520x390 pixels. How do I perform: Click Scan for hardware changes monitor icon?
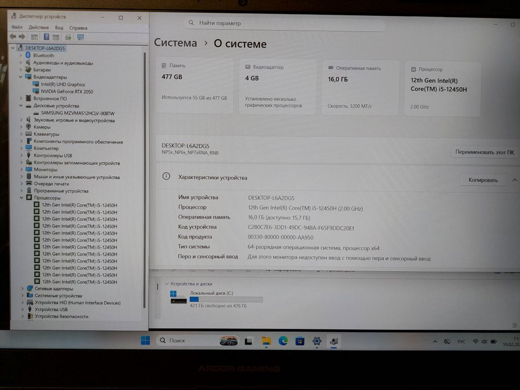[80, 37]
